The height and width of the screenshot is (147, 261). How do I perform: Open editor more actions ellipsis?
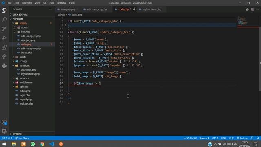pyautogui.click(x=257, y=9)
